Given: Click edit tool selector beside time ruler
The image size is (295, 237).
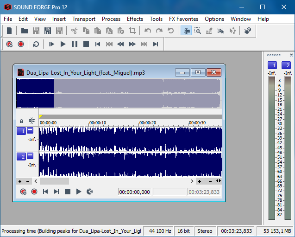Looking at the screenshot, I should (32, 121).
